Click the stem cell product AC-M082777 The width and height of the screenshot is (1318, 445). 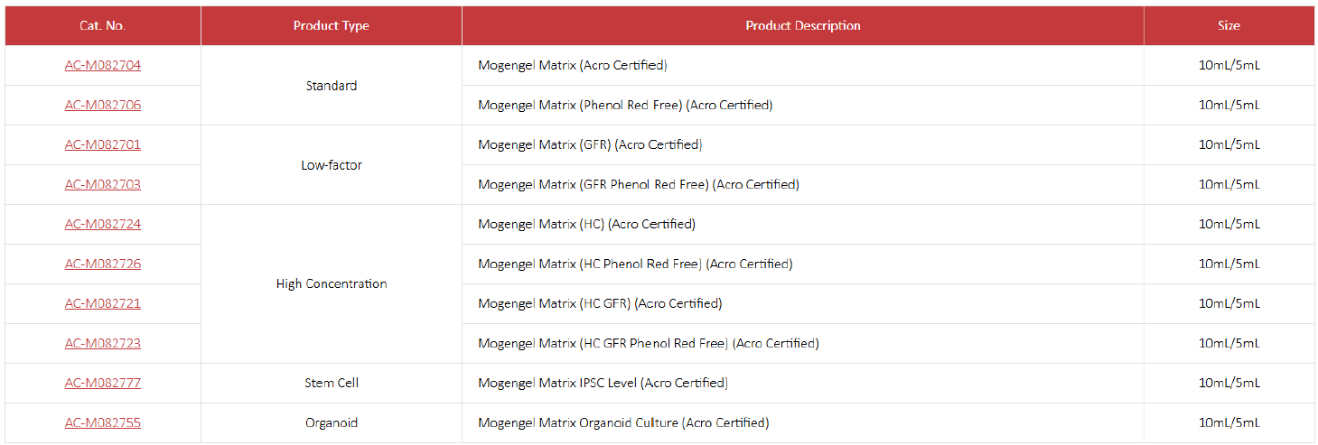point(103,383)
